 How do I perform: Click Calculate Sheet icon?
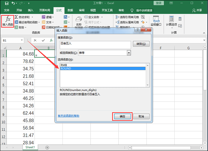[180, 26]
